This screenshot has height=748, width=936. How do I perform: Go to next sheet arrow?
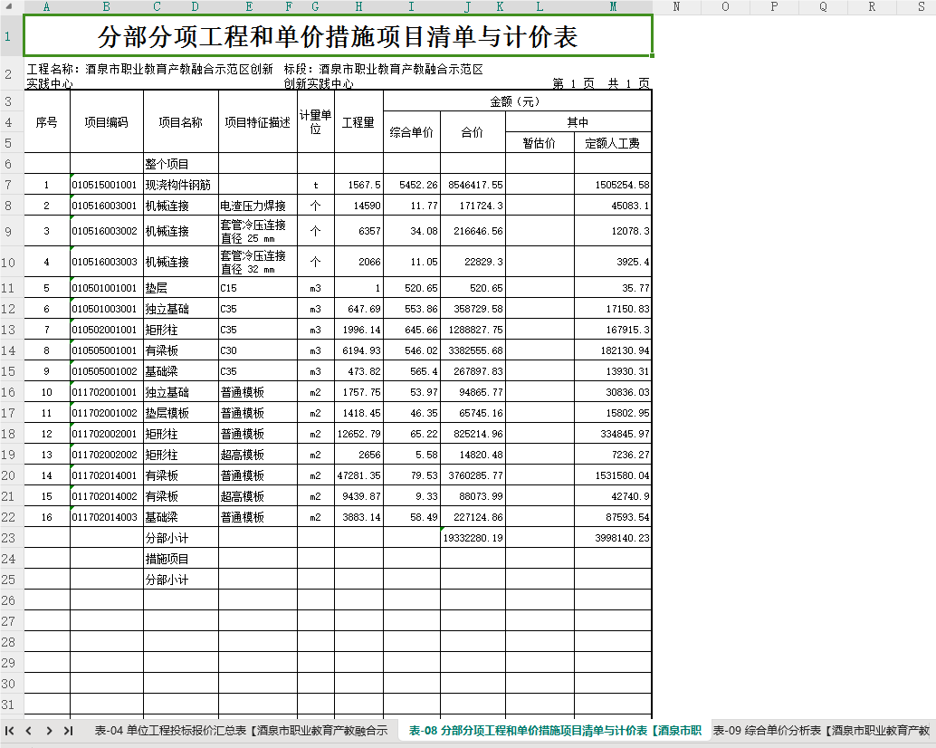tap(49, 730)
